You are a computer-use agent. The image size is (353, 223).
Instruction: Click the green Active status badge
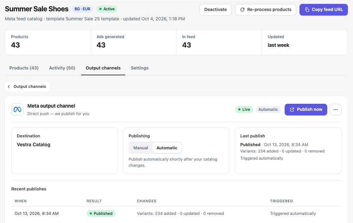(x=107, y=9)
